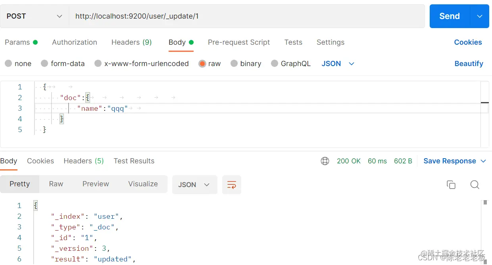Expand the Save Response dropdown
The image size is (492, 265).
tap(483, 161)
